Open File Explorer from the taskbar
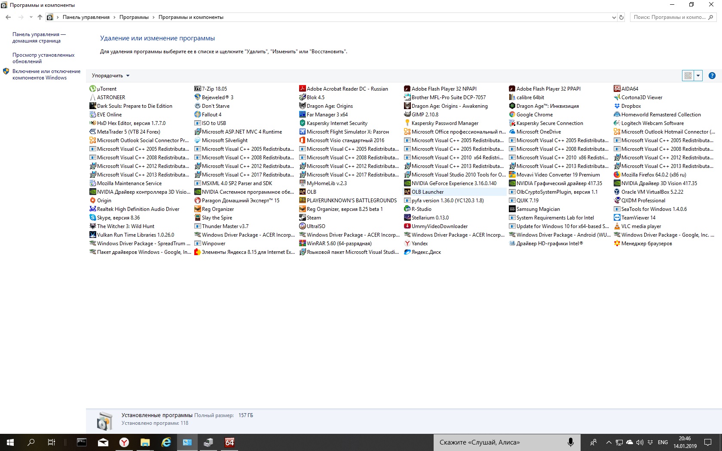The width and height of the screenshot is (722, 451). 145,442
